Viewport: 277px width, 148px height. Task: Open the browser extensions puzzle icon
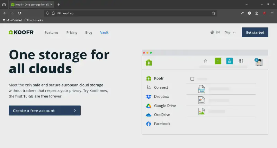(257, 13)
